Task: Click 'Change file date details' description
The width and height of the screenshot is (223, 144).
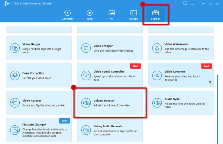Action: [x=45, y=133]
